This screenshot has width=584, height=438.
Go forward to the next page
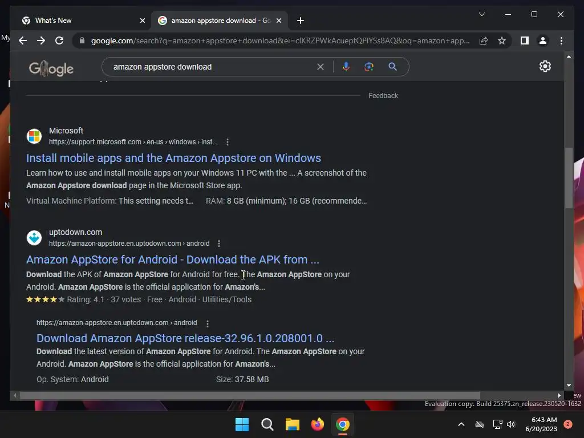click(x=41, y=40)
